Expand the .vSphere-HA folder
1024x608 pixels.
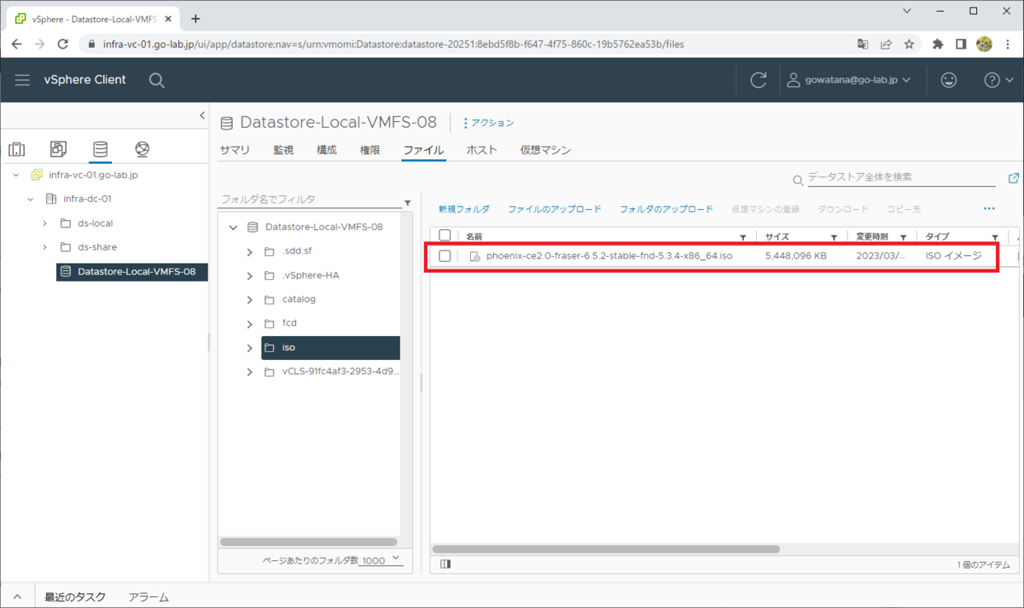tap(249, 275)
